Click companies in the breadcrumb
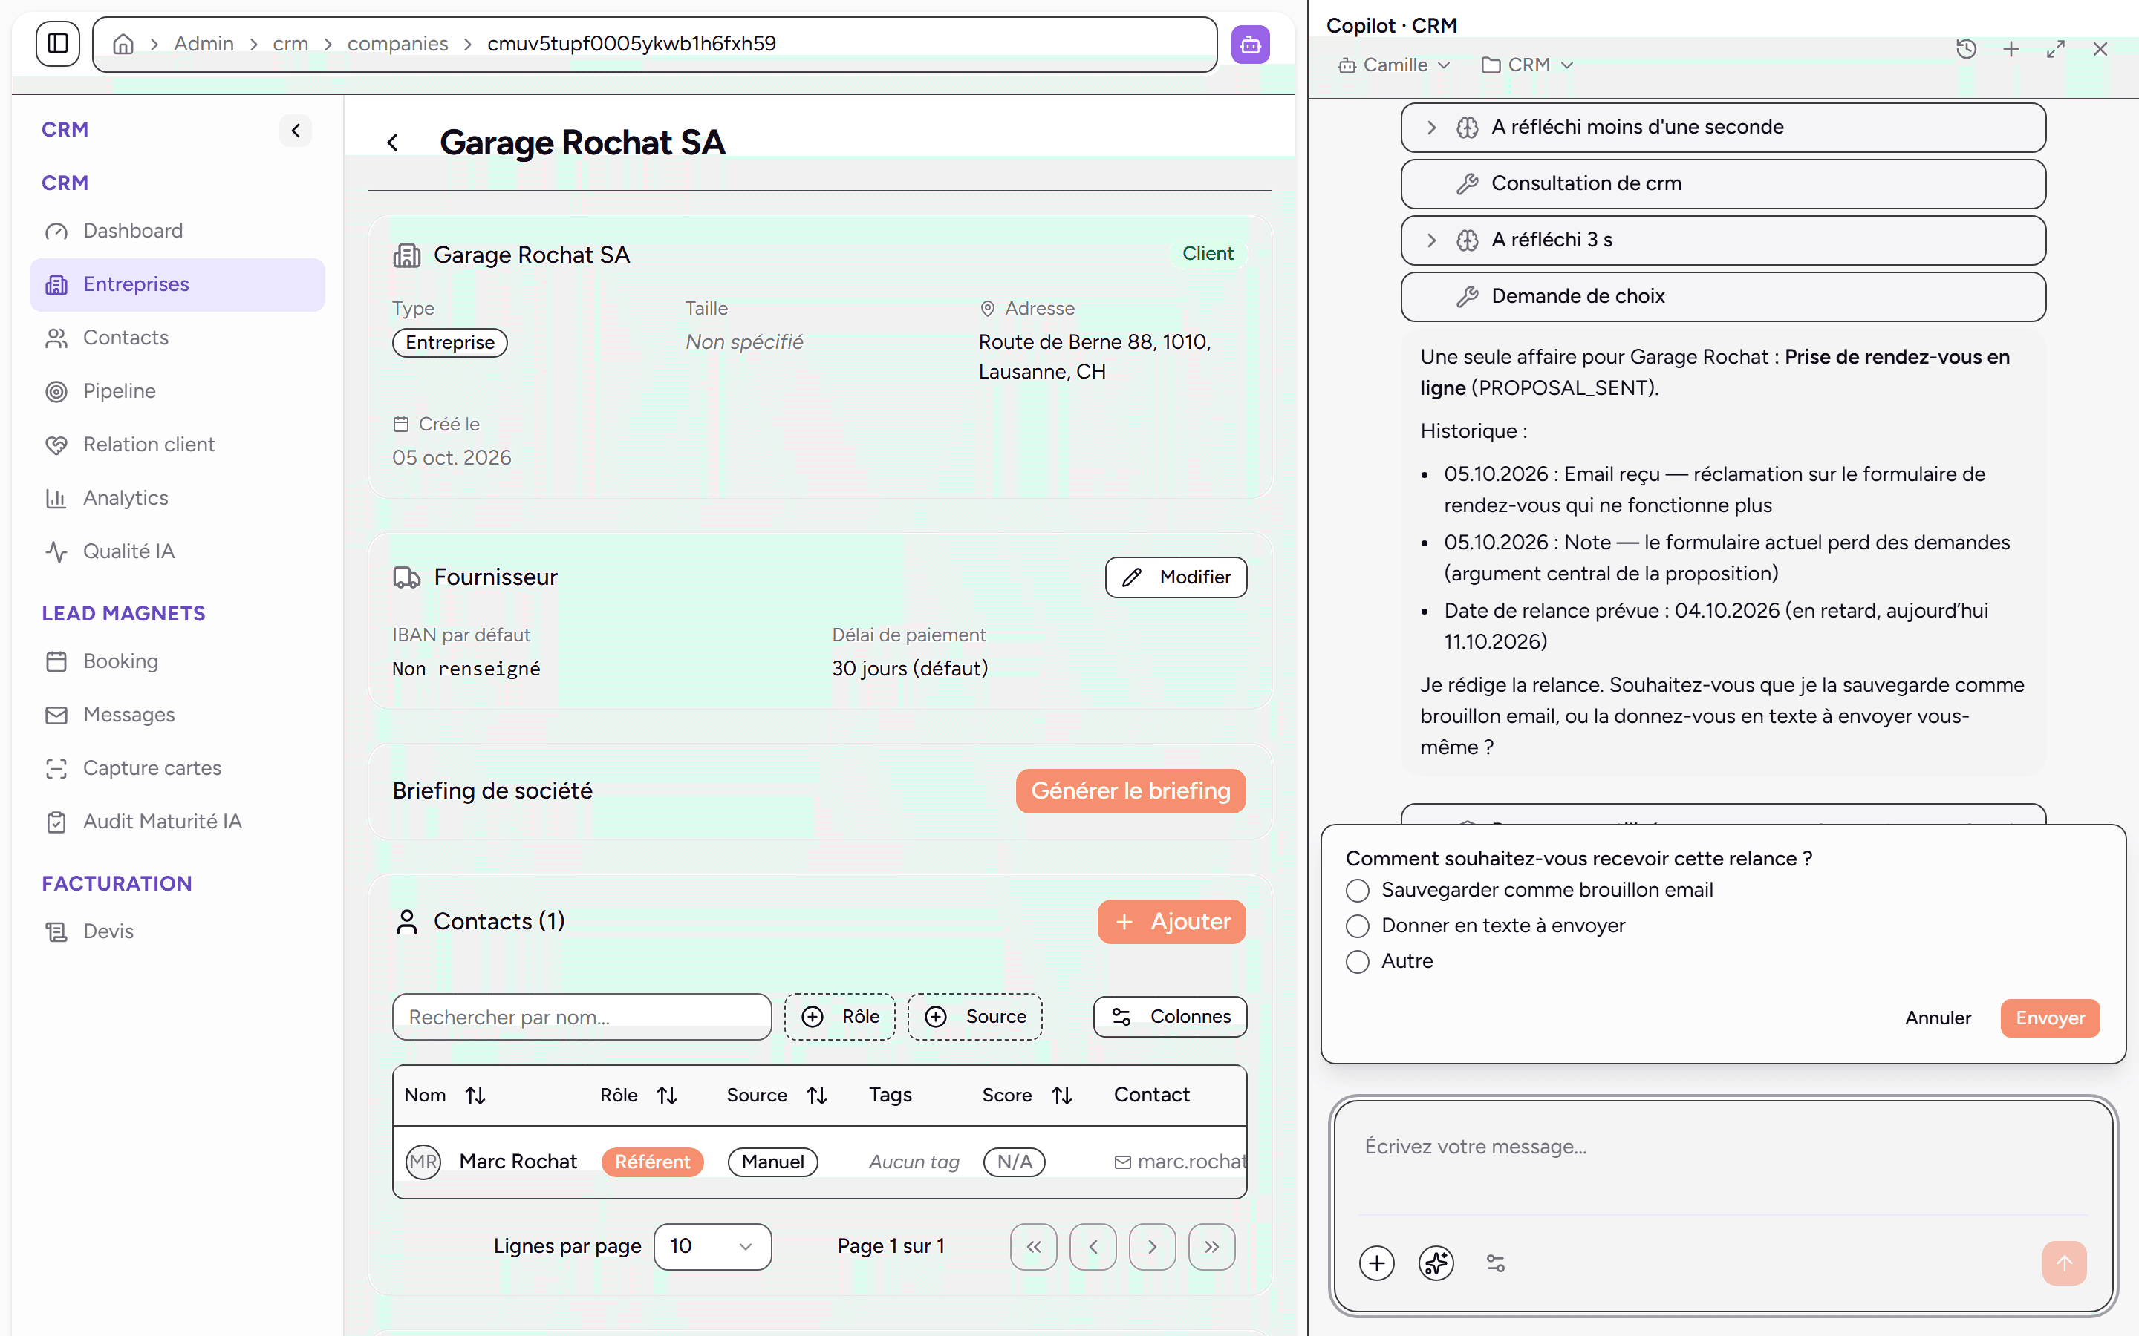Image resolution: width=2139 pixels, height=1336 pixels. (398, 43)
